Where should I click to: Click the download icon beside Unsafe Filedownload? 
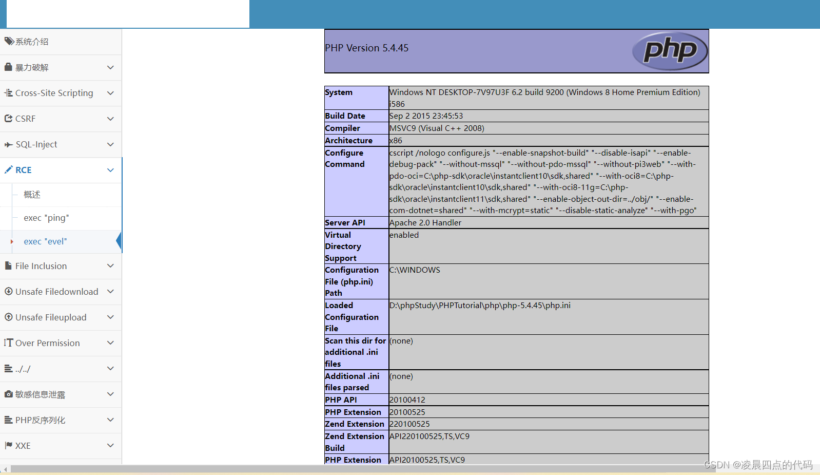click(x=8, y=291)
